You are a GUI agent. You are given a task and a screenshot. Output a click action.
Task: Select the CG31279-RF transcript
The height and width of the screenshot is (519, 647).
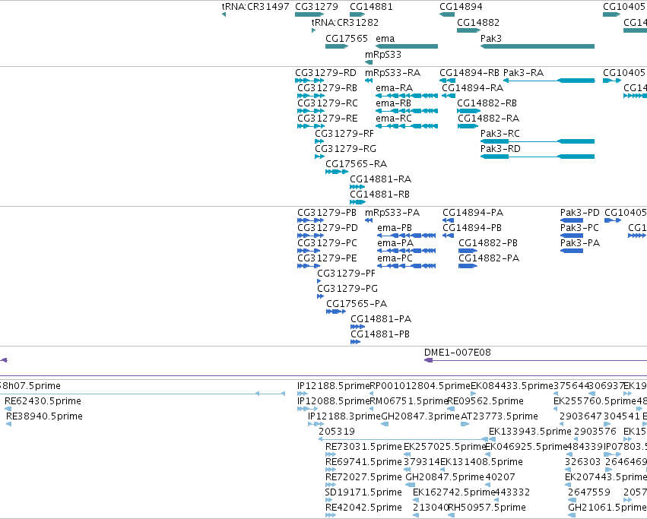click(x=319, y=141)
